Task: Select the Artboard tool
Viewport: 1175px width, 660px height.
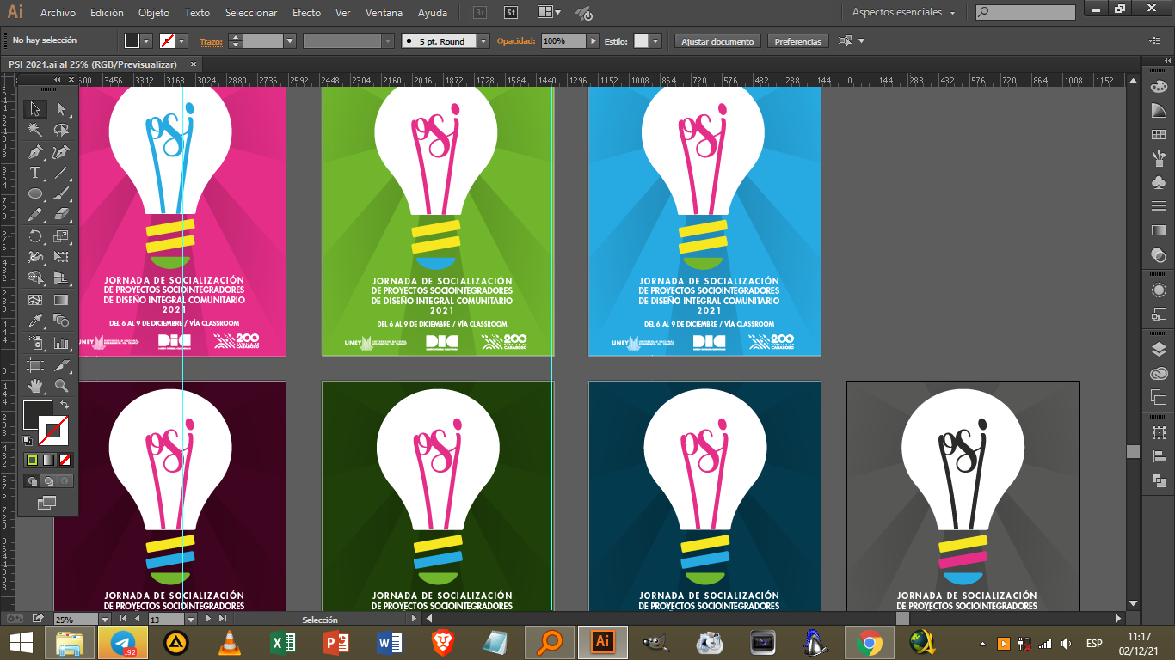Action: [x=35, y=365]
